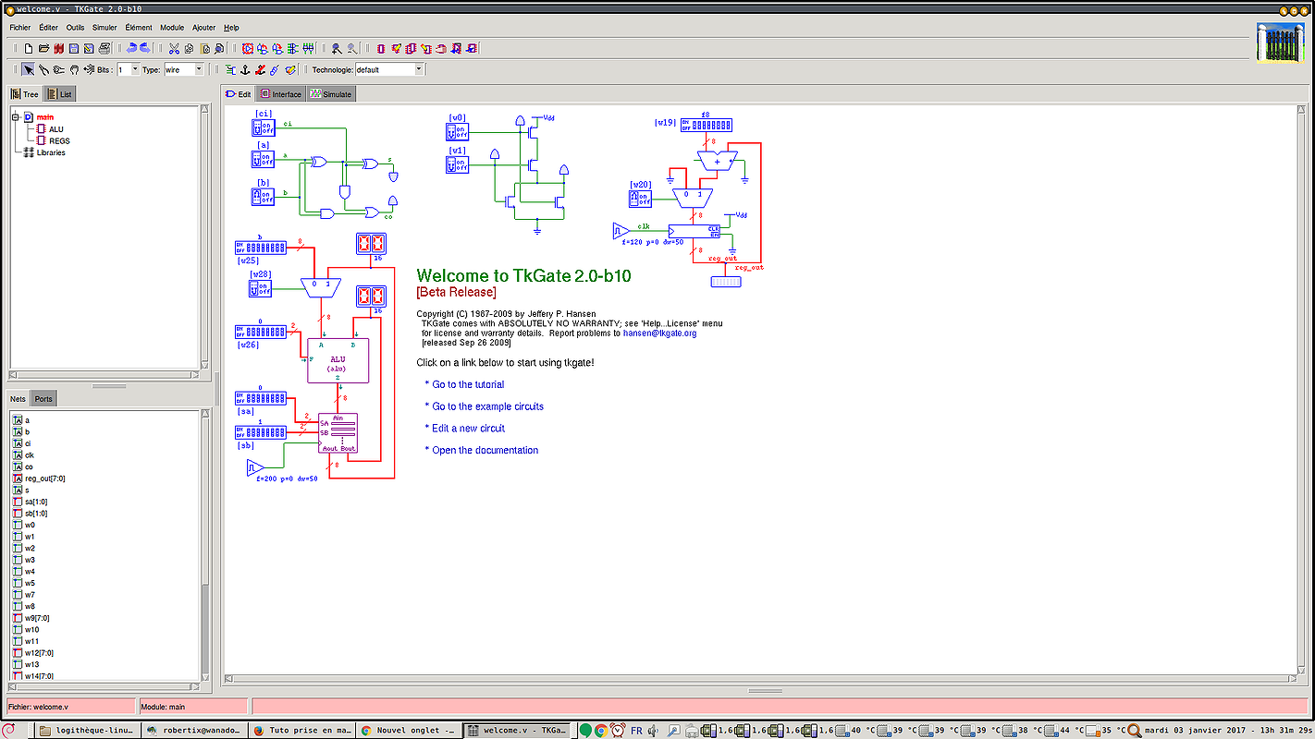Image resolution: width=1315 pixels, height=739 pixels.
Task: Click Open the documentation link
Action: click(485, 451)
